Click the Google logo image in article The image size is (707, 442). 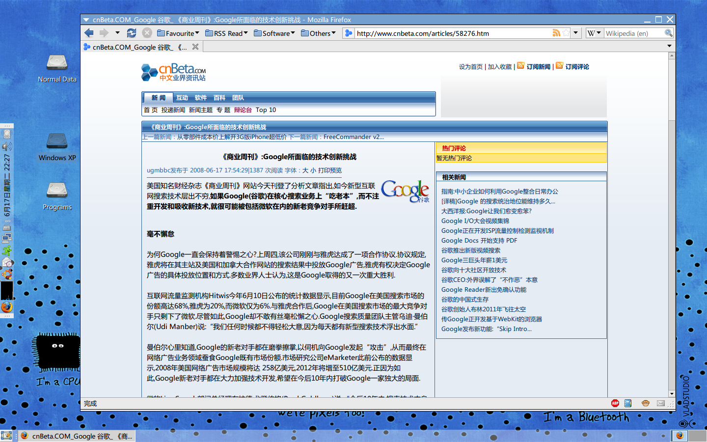tap(406, 192)
